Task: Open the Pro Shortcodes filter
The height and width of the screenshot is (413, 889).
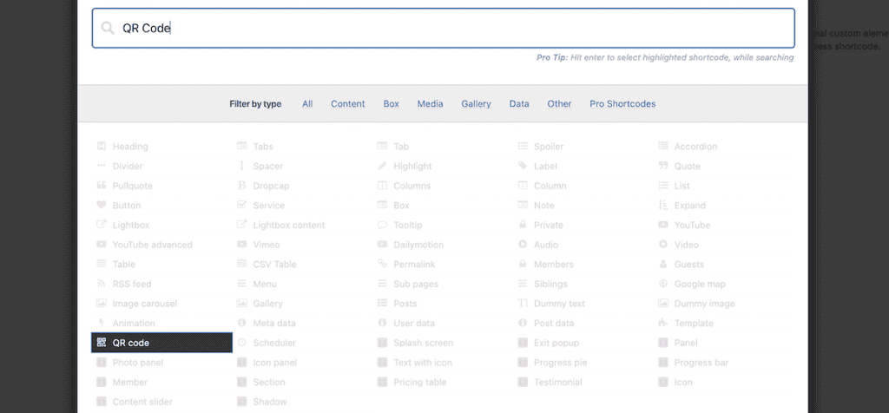Action: tap(622, 104)
